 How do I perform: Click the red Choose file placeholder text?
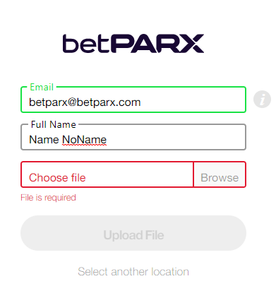[x=57, y=178]
